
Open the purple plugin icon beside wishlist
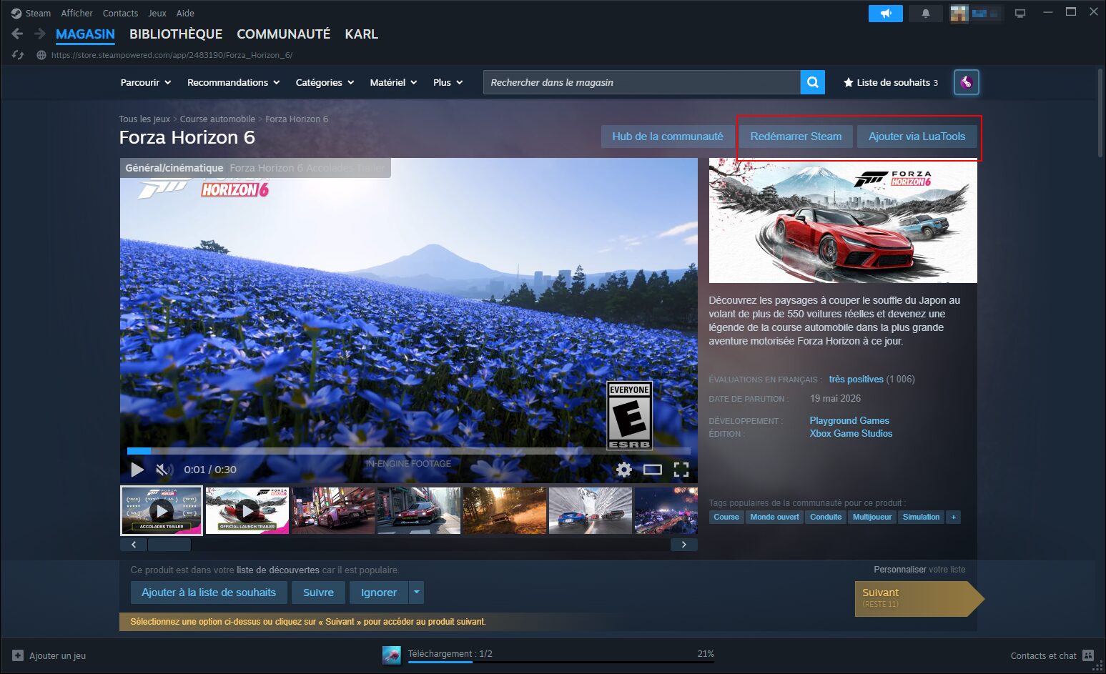click(x=967, y=82)
